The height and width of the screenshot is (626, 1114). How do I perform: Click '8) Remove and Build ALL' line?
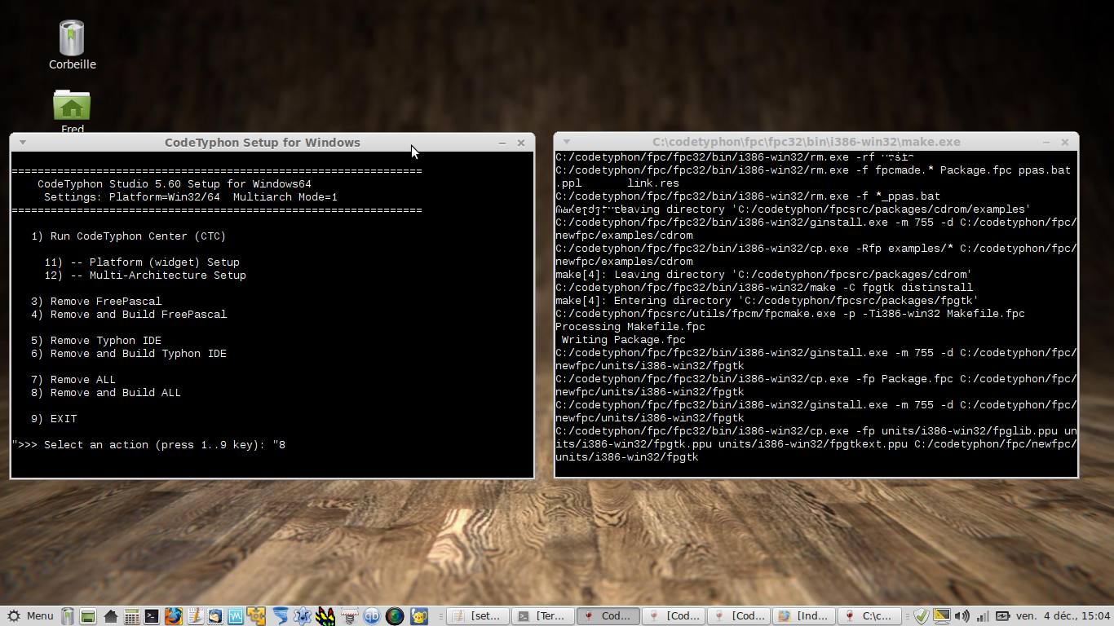tap(106, 393)
